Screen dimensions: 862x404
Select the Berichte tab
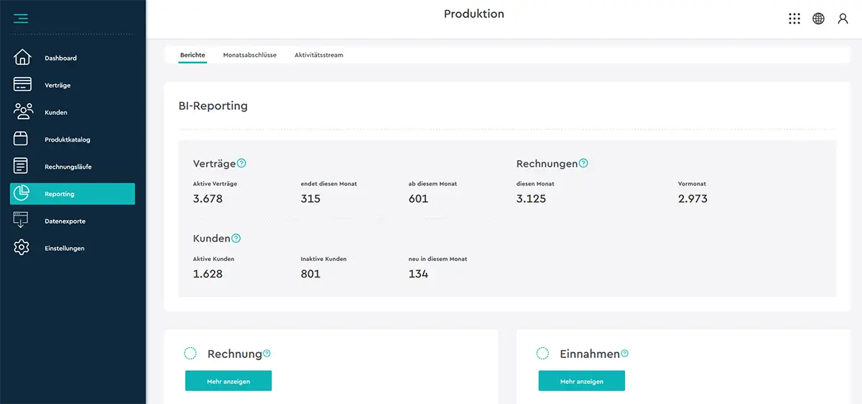point(193,55)
